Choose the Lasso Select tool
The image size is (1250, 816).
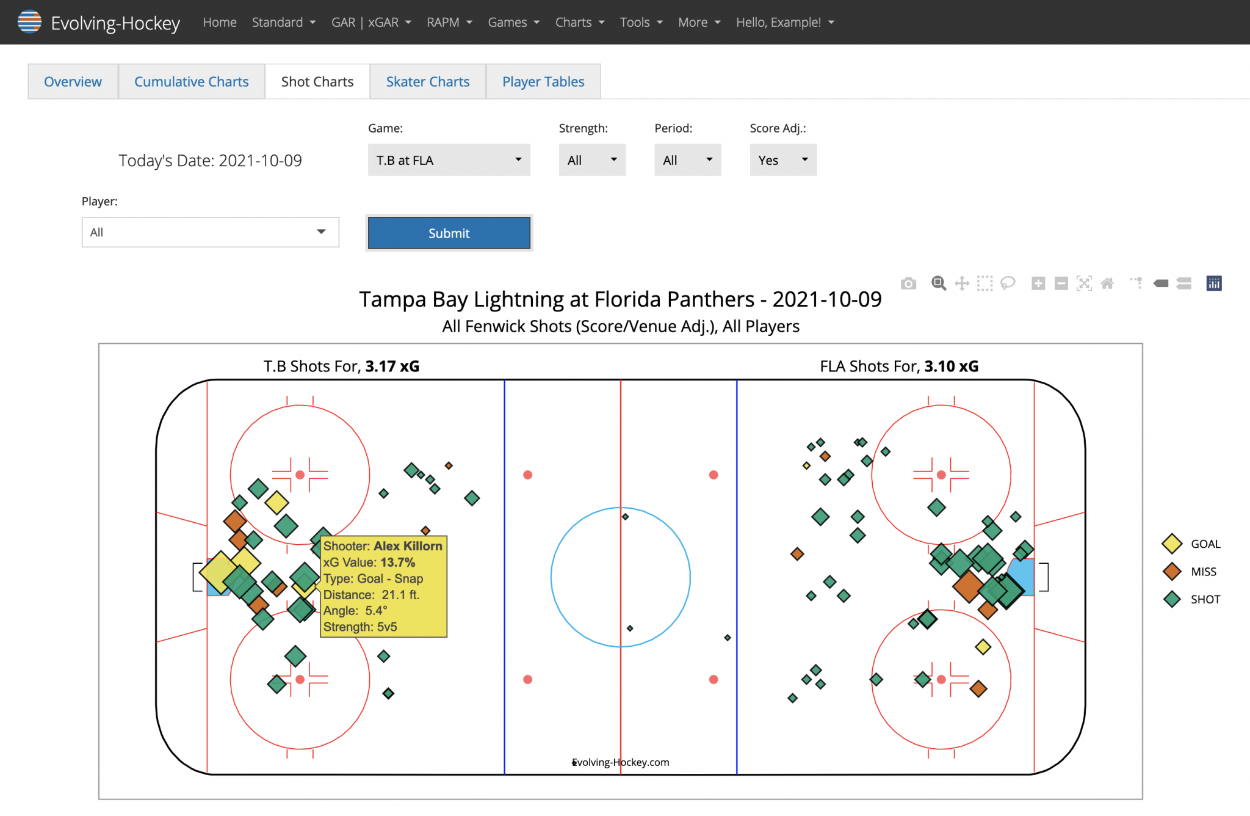coord(1008,283)
